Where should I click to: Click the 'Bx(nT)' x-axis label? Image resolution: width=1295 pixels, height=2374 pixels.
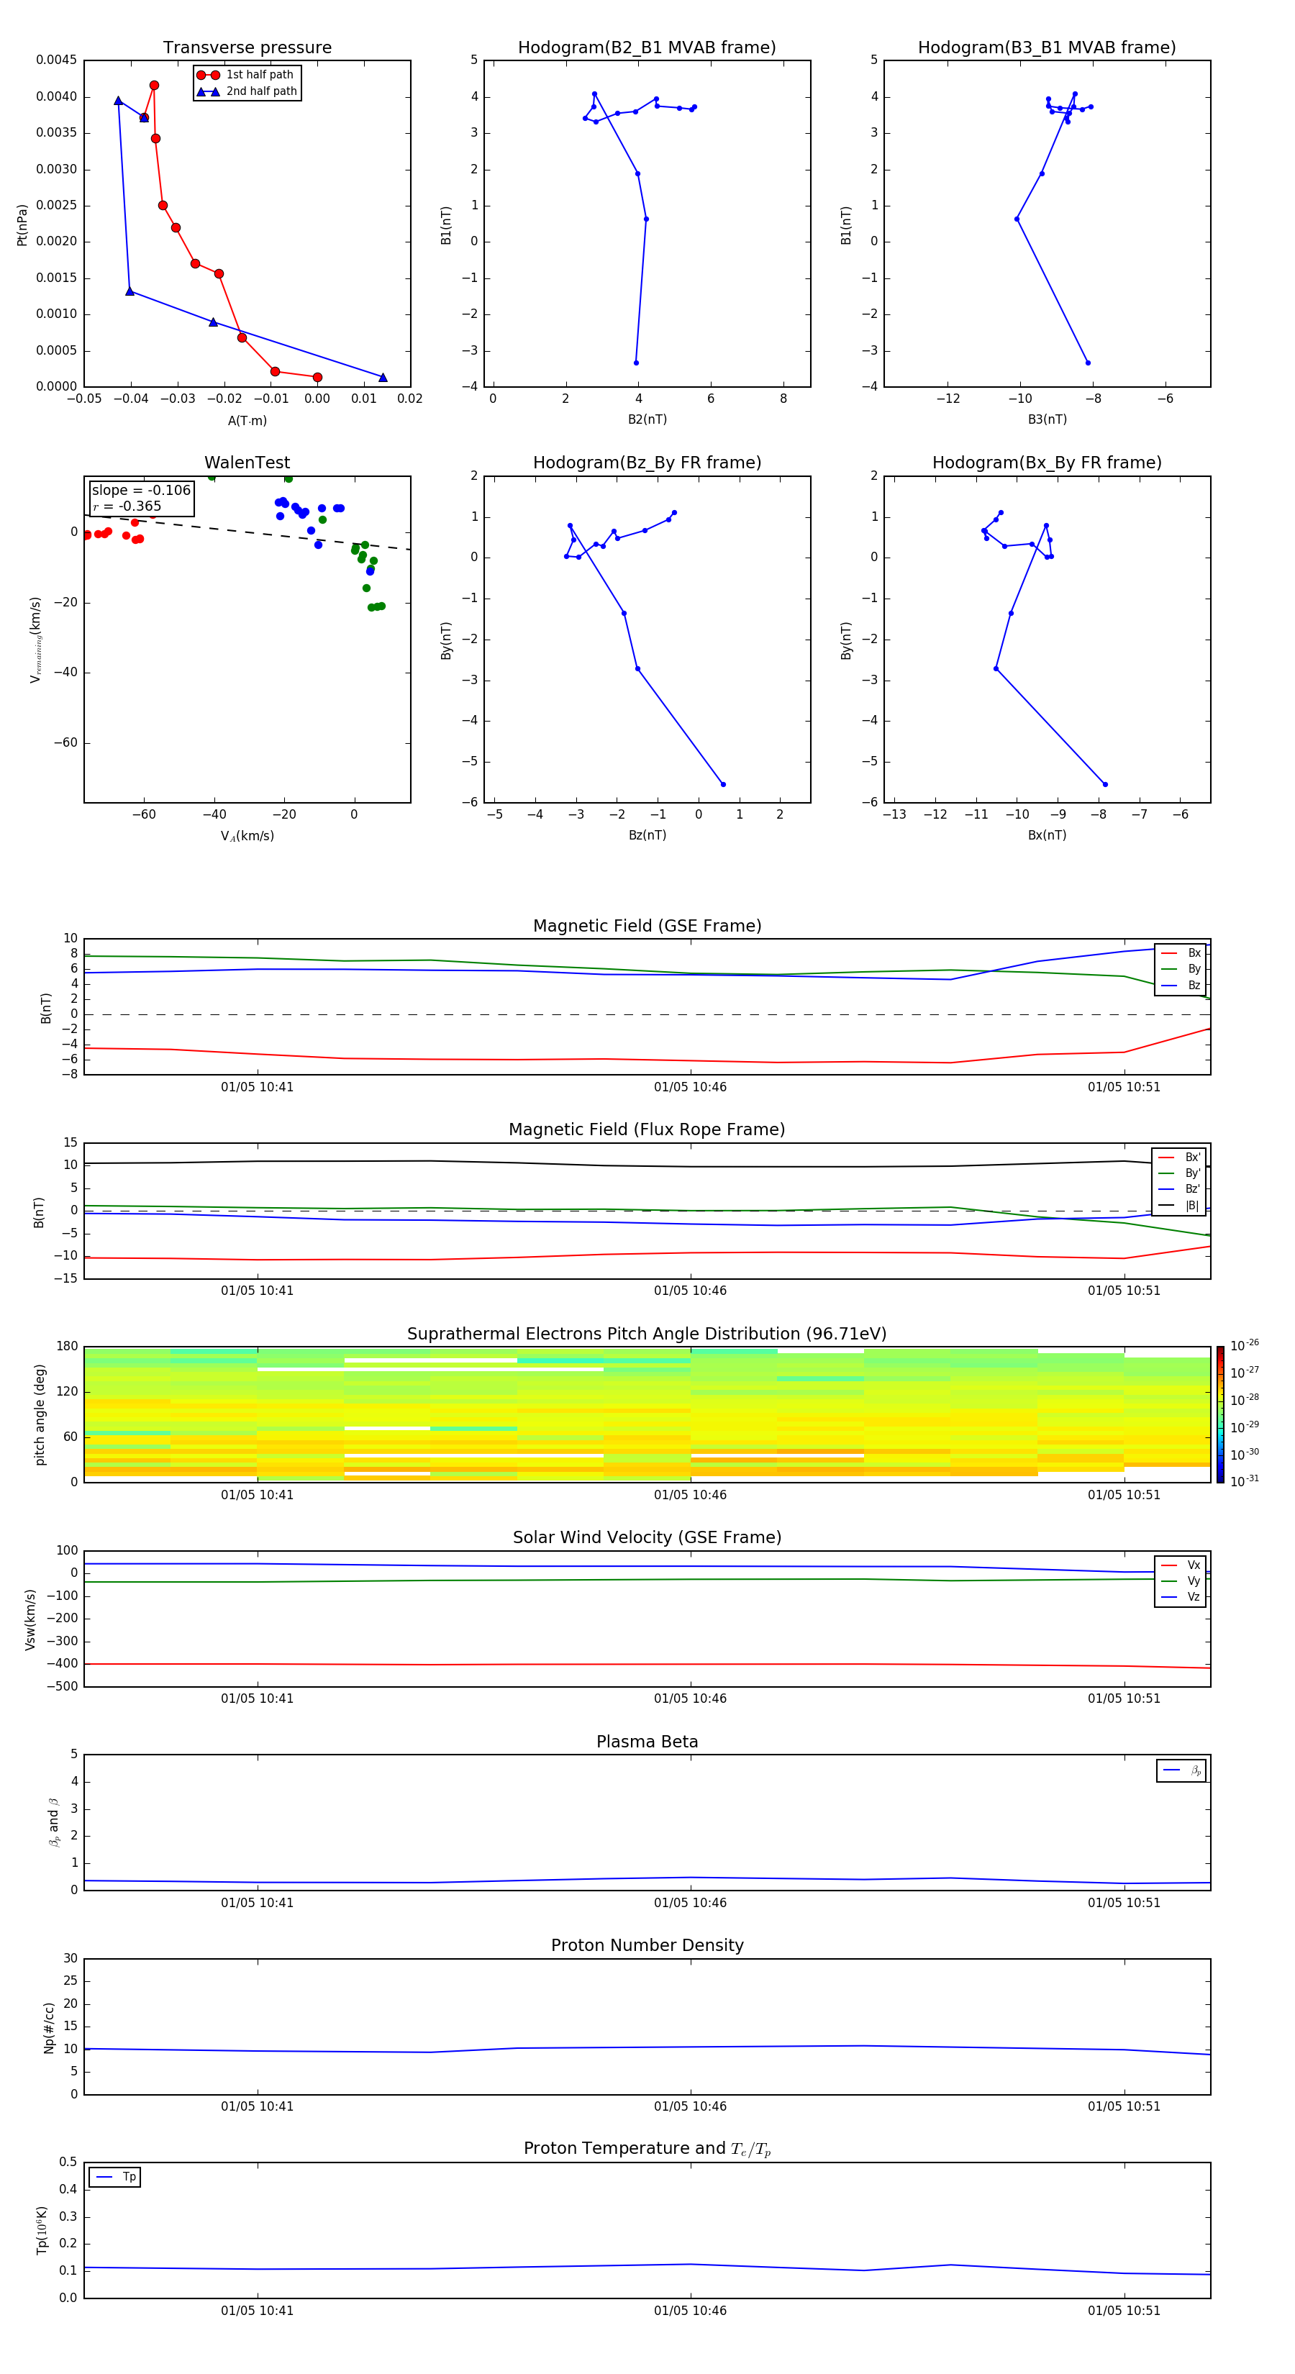(1047, 836)
